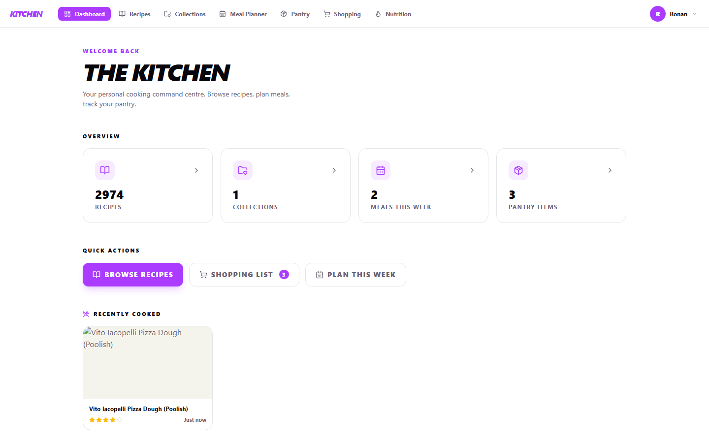Viewport: 709px width, 443px height.
Task: Open the Pantry page
Action: [295, 14]
